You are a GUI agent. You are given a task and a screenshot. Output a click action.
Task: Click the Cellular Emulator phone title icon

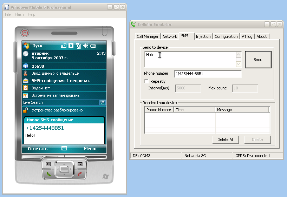[133, 24]
